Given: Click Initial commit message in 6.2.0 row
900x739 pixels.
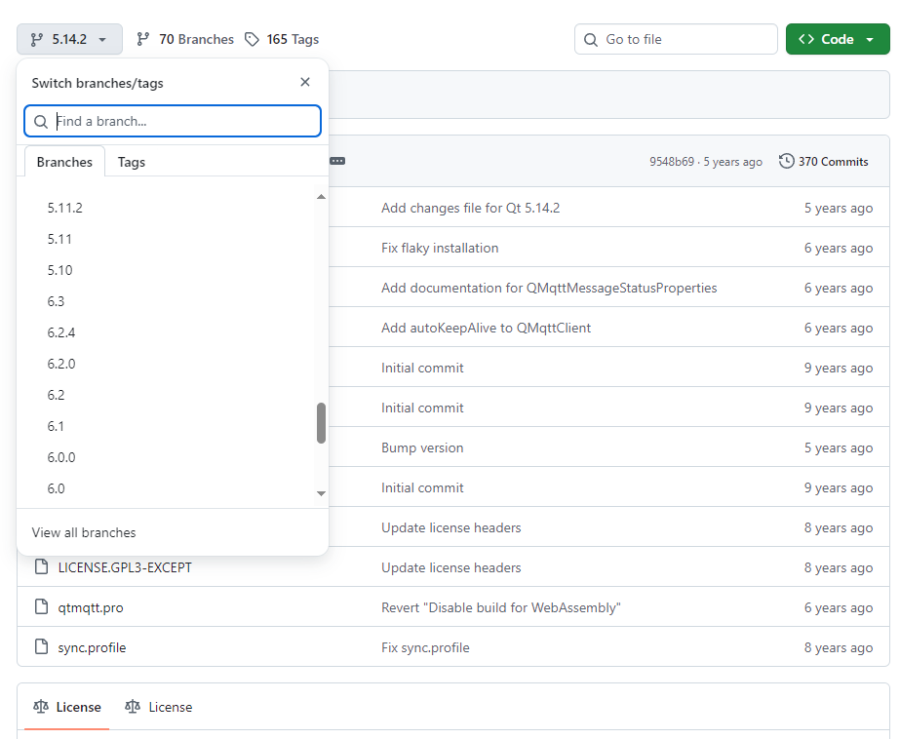Looking at the screenshot, I should click(x=422, y=368).
